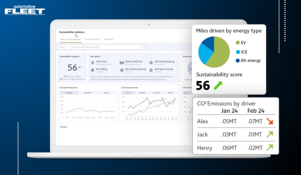
Task: Click the filter funnel icon
Action: click(146, 47)
